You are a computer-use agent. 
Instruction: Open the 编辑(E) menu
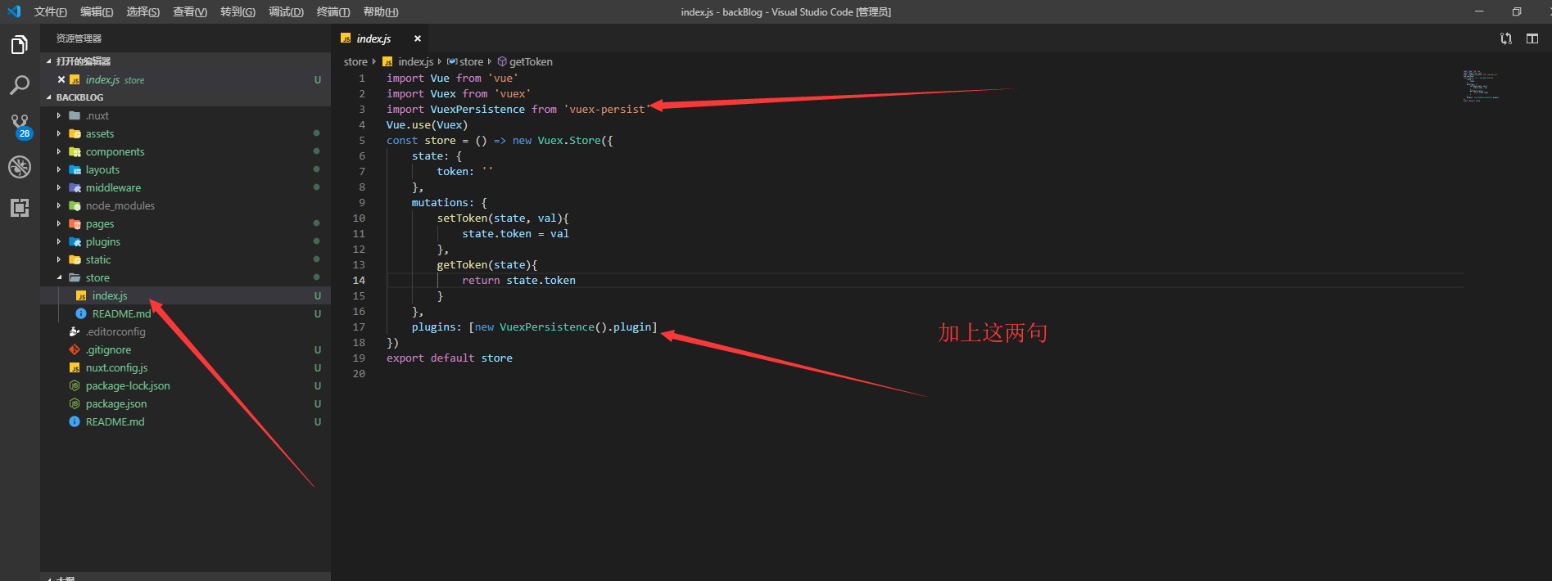coord(97,11)
